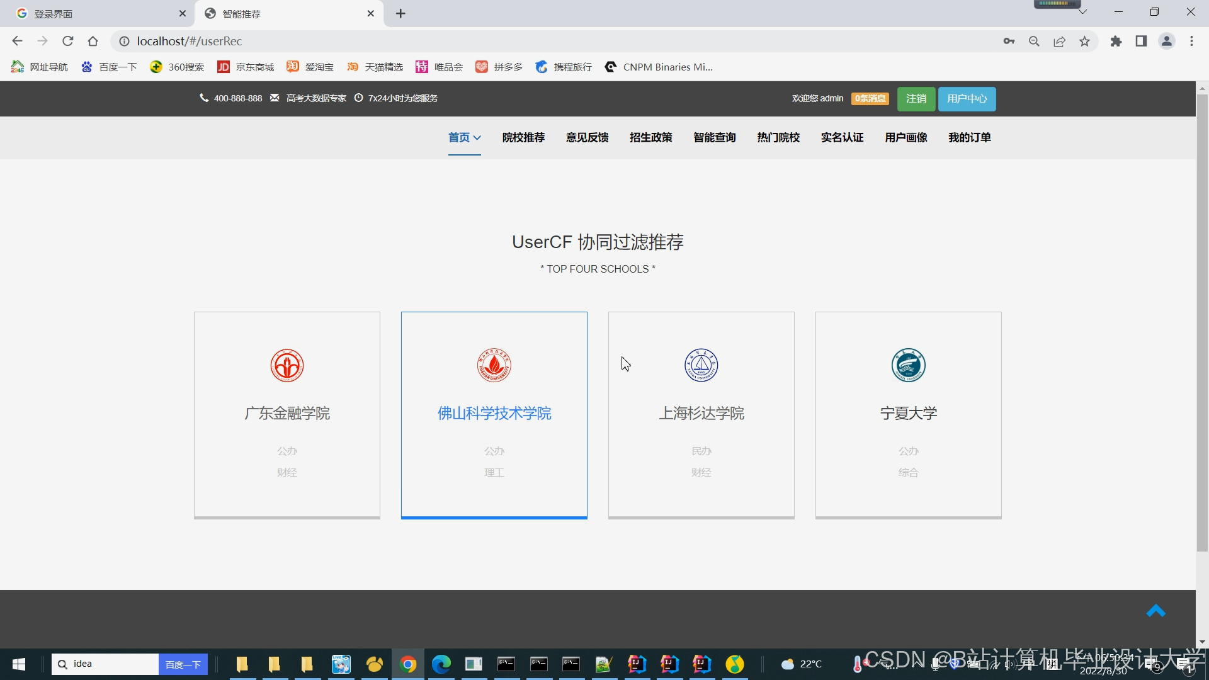Bookmark page with the star icon

click(x=1084, y=42)
